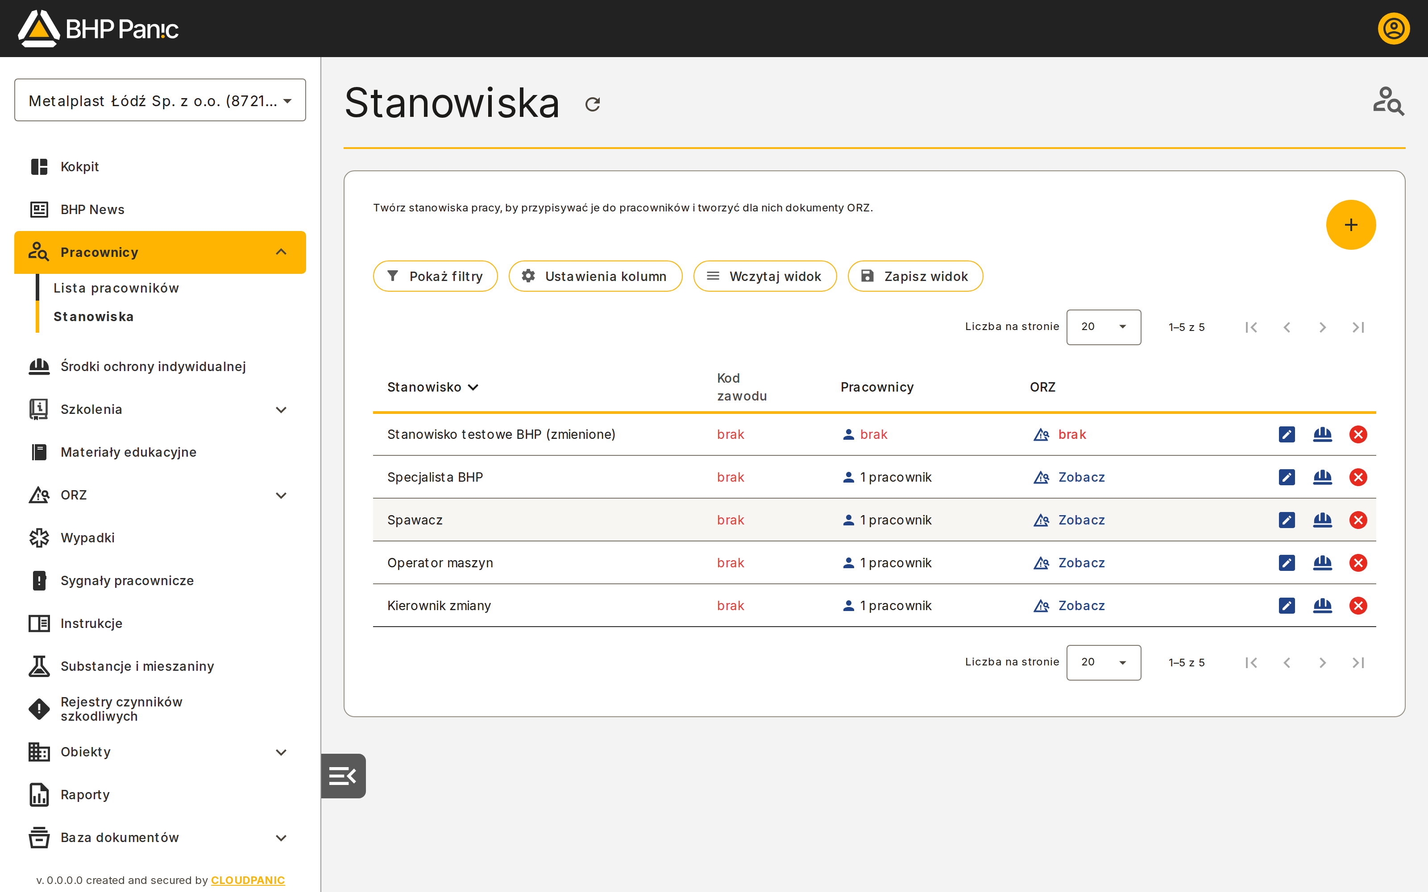Go to the bottom pager's next page
This screenshot has height=892, width=1428.
tap(1322, 662)
